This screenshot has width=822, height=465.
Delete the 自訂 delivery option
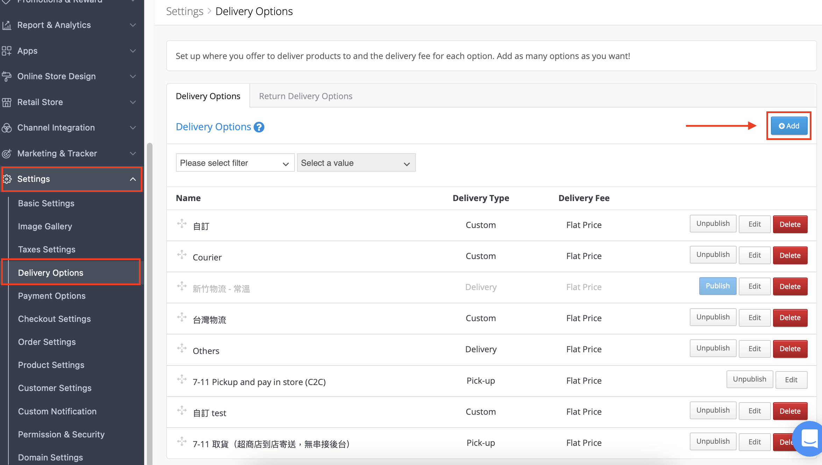[x=790, y=224]
